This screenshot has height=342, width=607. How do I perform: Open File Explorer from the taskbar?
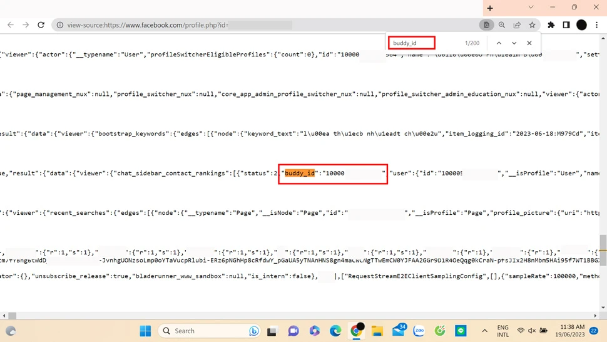pyautogui.click(x=377, y=331)
